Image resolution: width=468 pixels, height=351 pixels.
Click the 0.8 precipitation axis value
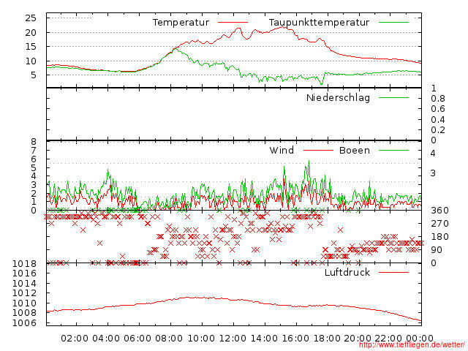pyautogui.click(x=438, y=99)
